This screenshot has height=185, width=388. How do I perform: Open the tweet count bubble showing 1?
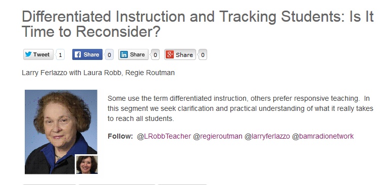pos(60,55)
